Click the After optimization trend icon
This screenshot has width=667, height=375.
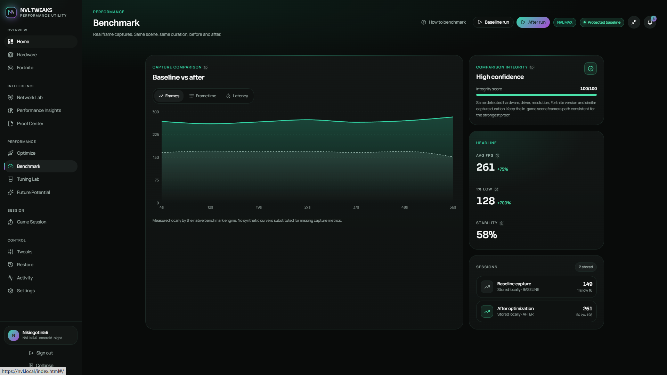[487, 312]
